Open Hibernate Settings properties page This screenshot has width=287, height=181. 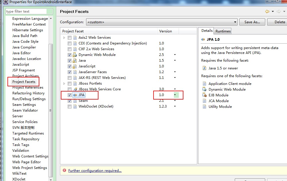[x=28, y=30]
